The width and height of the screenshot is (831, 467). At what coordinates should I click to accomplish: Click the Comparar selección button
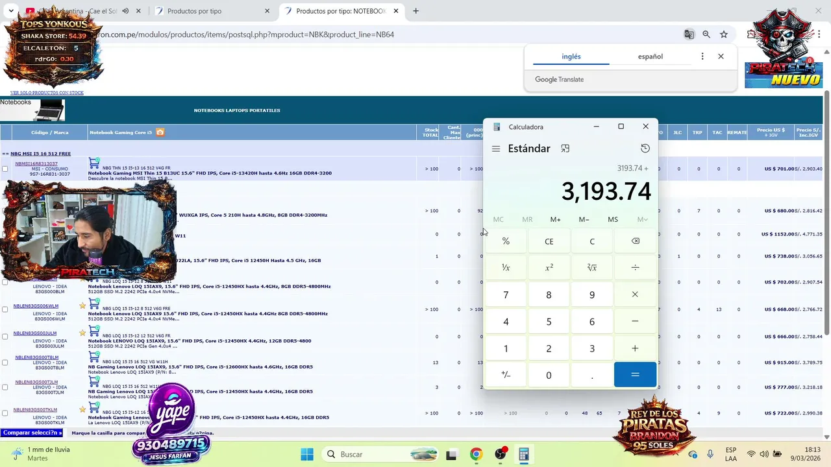(x=32, y=433)
